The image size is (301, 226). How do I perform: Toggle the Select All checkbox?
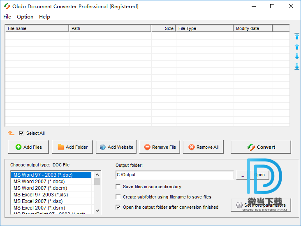(x=21, y=133)
